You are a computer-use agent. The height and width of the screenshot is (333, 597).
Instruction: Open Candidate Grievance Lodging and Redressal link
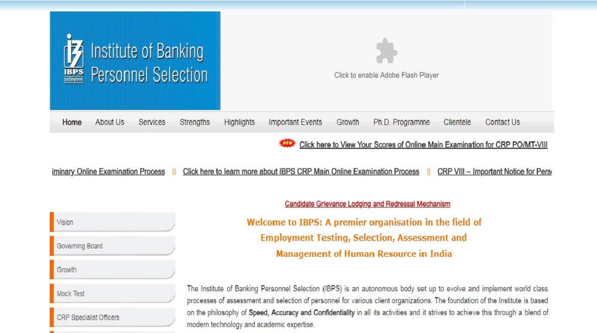(367, 204)
